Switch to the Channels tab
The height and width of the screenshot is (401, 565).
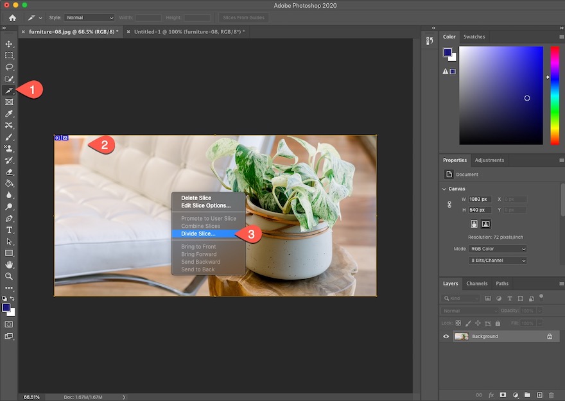click(476, 283)
